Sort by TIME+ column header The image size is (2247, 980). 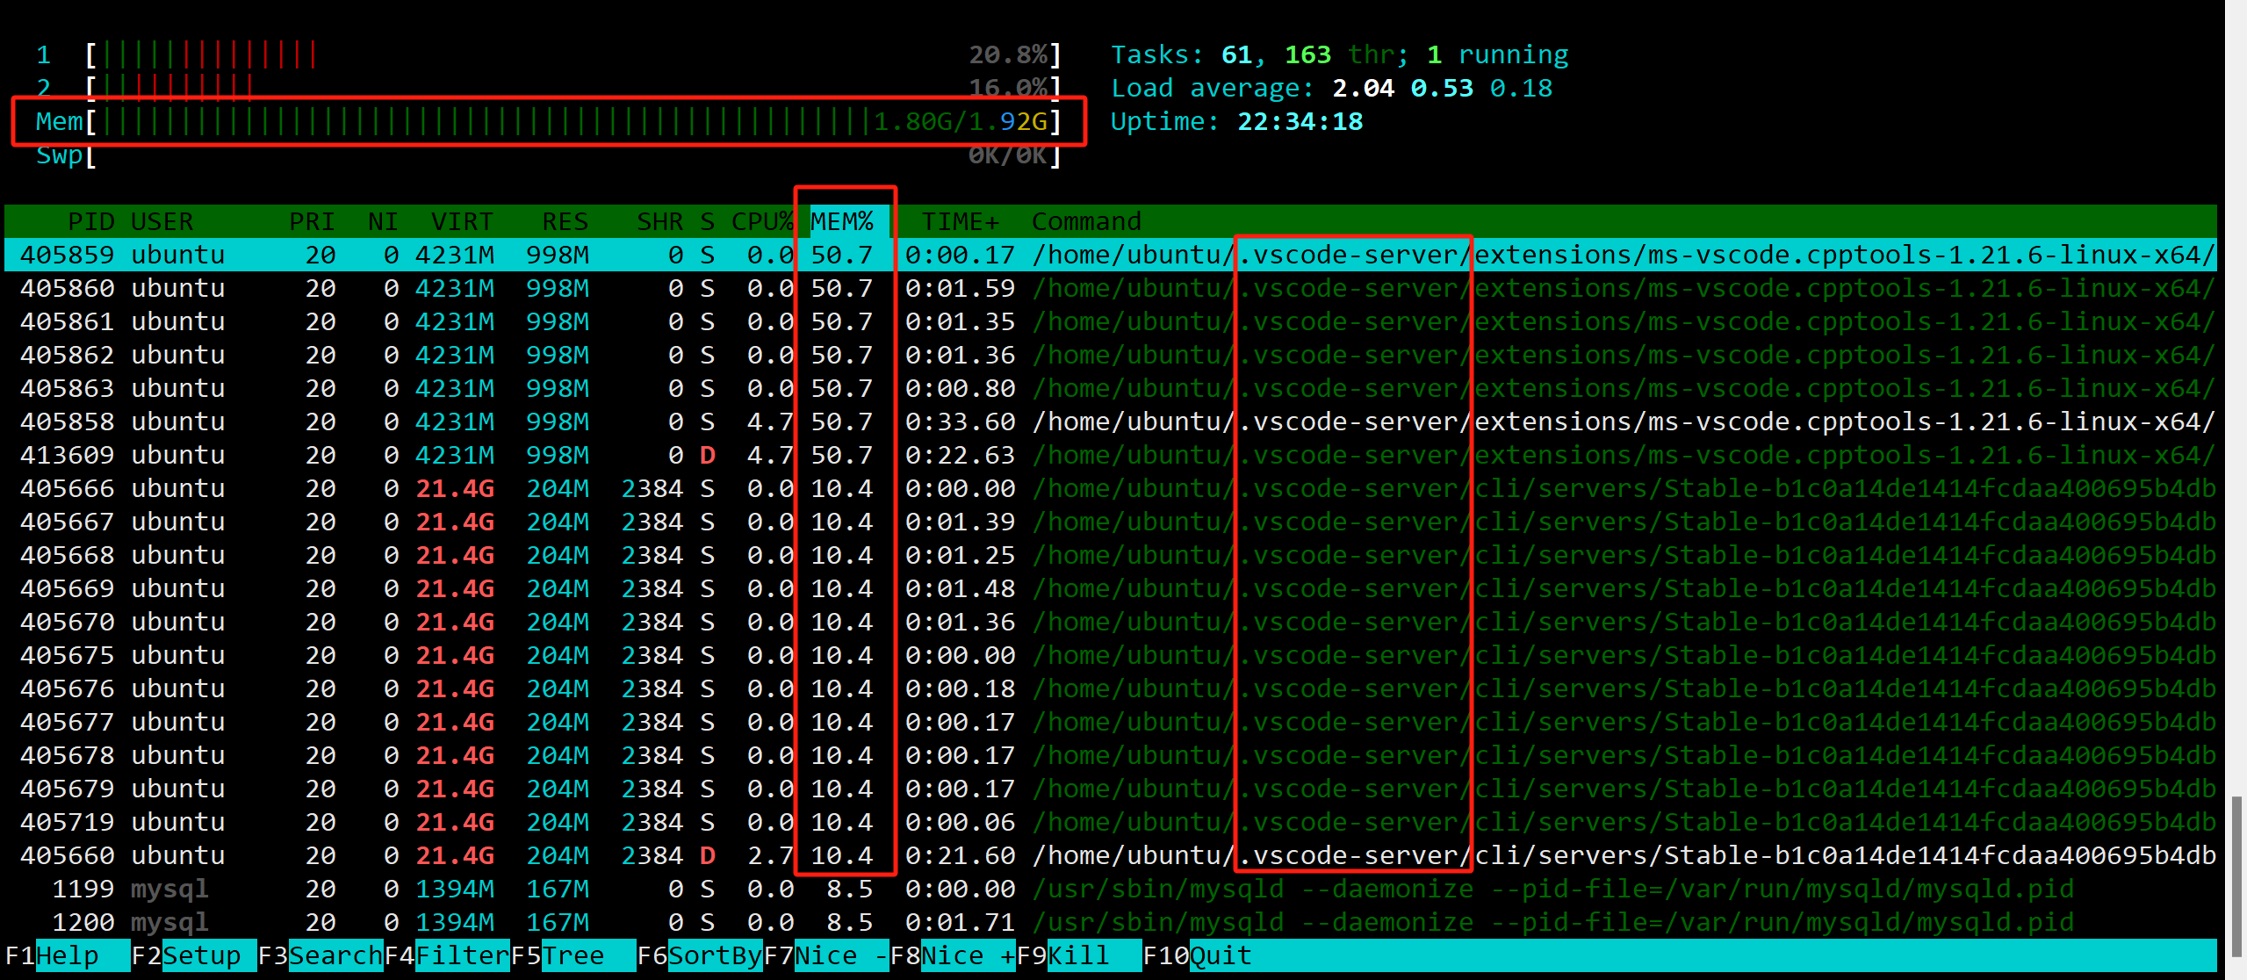coord(960,221)
